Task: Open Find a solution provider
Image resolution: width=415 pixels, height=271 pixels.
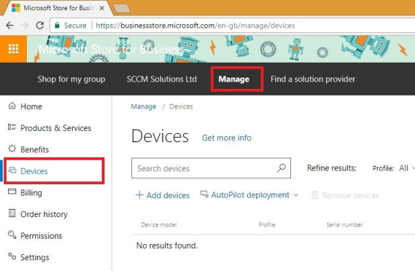Action: point(313,79)
